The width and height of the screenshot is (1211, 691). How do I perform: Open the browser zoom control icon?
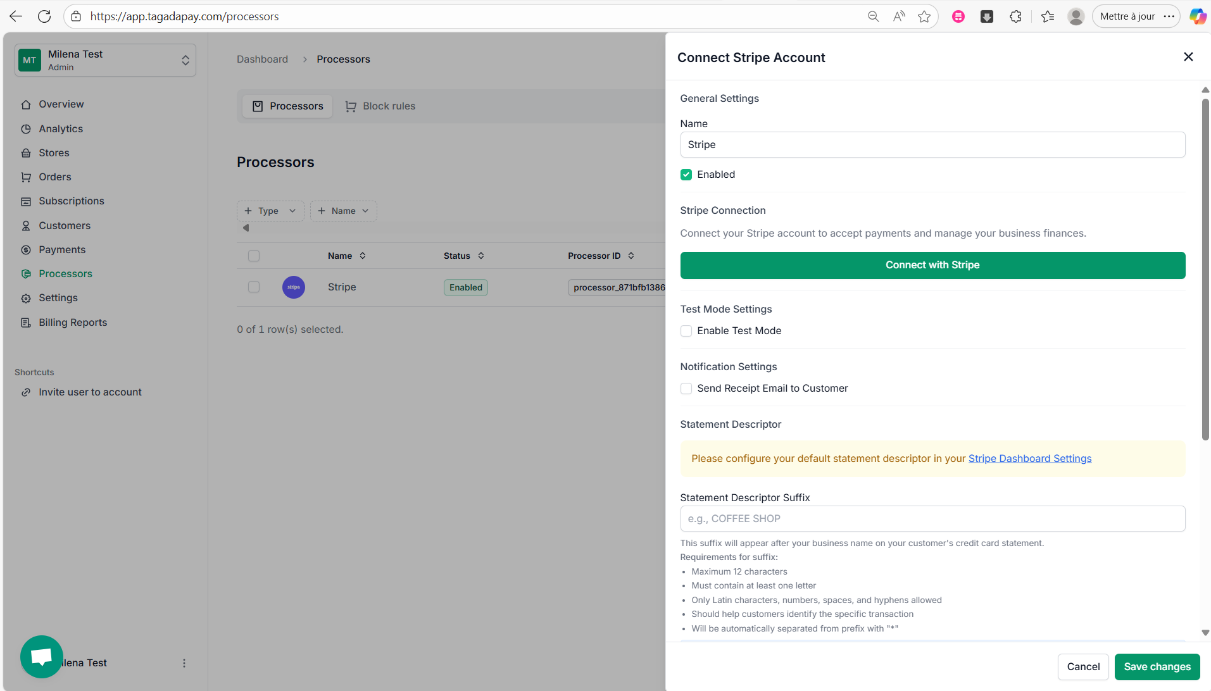pyautogui.click(x=873, y=16)
